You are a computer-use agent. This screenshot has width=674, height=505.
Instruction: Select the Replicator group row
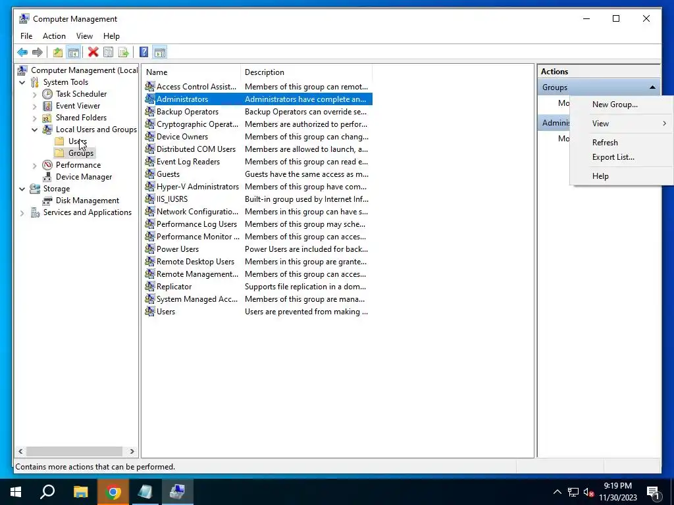tap(258, 287)
